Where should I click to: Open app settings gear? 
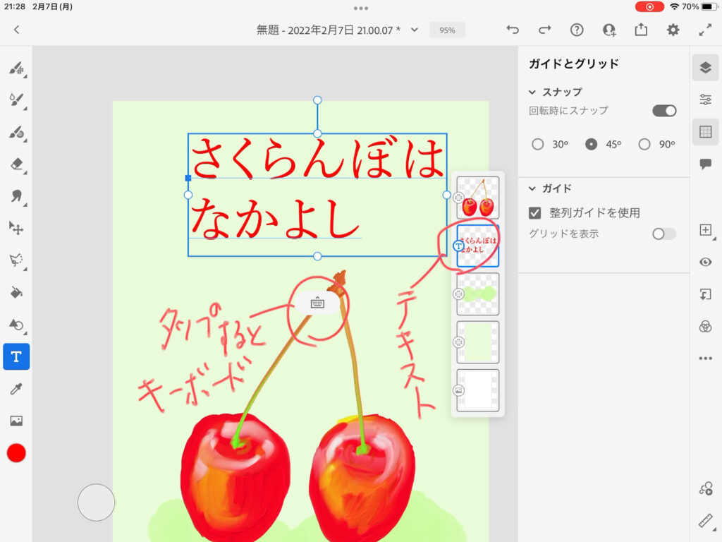pyautogui.click(x=673, y=30)
